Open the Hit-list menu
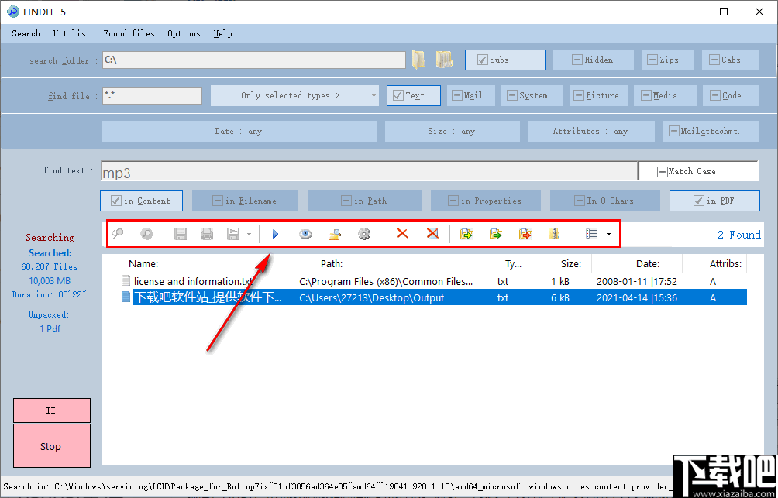778x498 pixels. (x=72, y=33)
